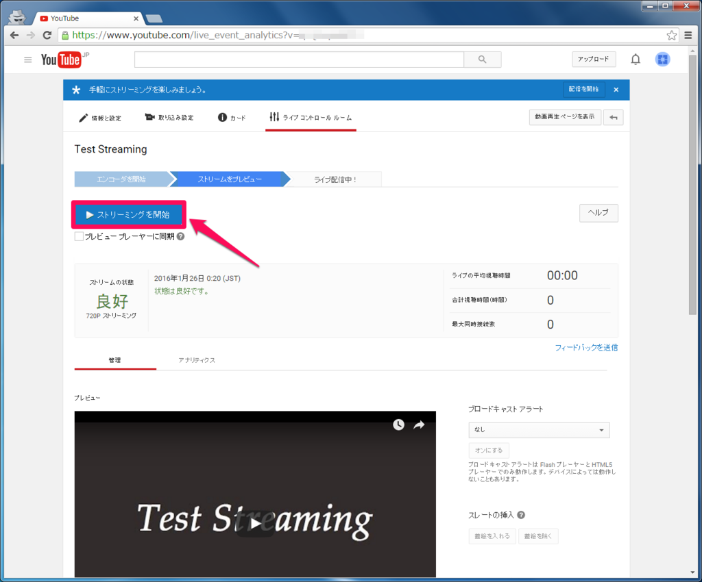Close the YouTube browser tab

(136, 18)
